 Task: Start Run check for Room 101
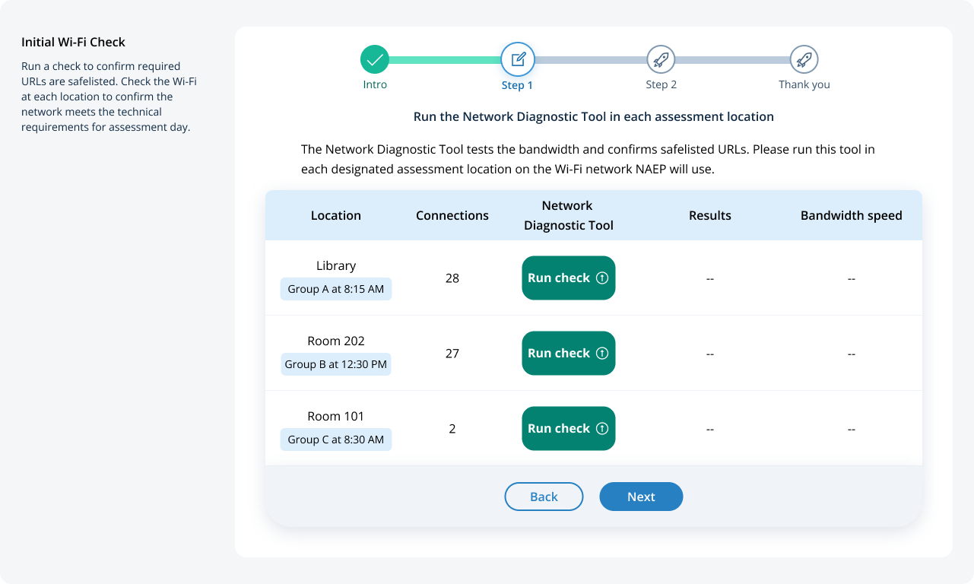(x=559, y=429)
